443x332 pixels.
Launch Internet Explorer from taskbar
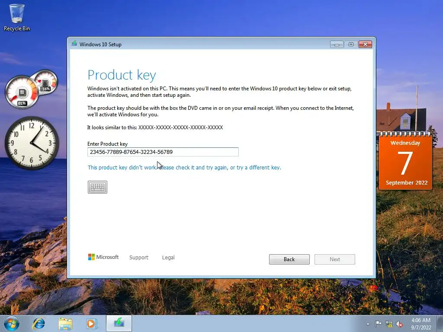click(39, 323)
